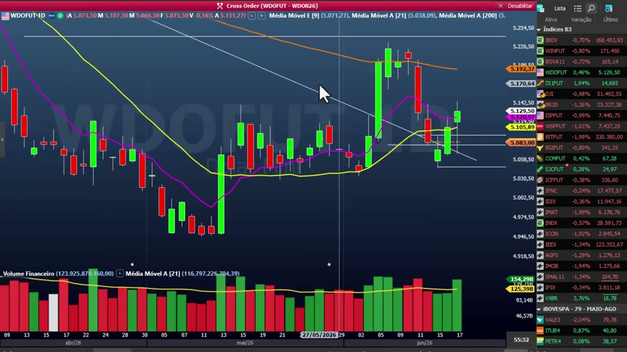Viewport: 627px width, 352px height.
Task: Select the WINFUT row in watchlist
Action: pos(581,51)
